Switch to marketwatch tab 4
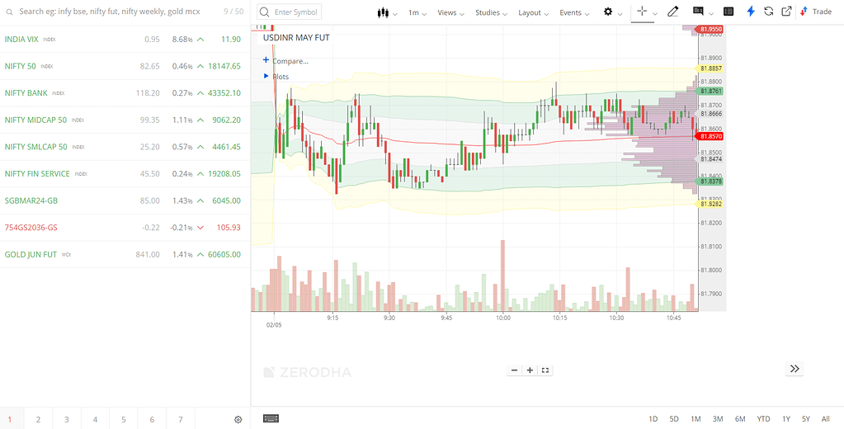Screen dimensions: 844x429 95,420
